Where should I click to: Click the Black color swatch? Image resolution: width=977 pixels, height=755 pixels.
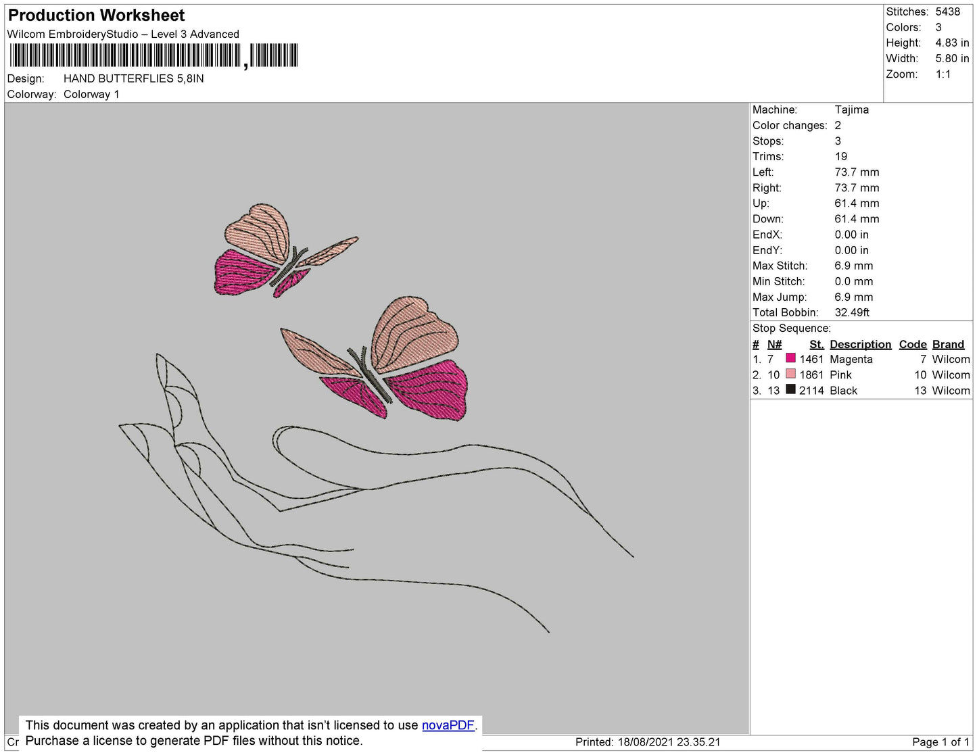click(x=790, y=389)
